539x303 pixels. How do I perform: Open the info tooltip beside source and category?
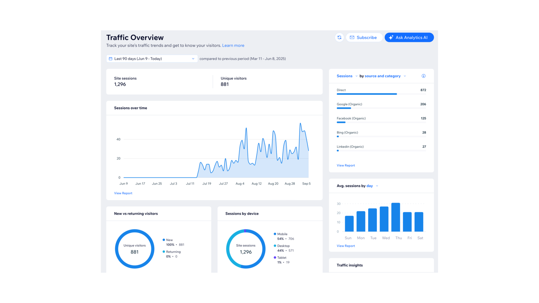pos(423,76)
